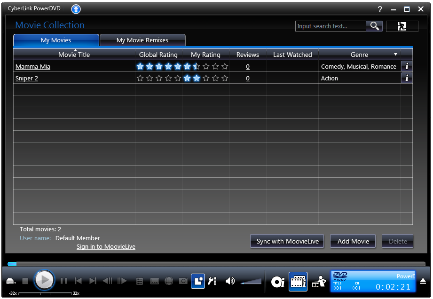Image resolution: width=433 pixels, height=299 pixels.
Task: Open the Sniper 2 movie link
Action: tap(27, 79)
